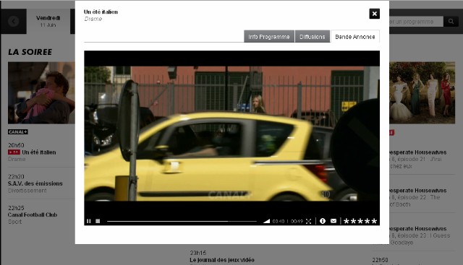
Task: Go to previous day with left arrow
Action: [14, 21]
